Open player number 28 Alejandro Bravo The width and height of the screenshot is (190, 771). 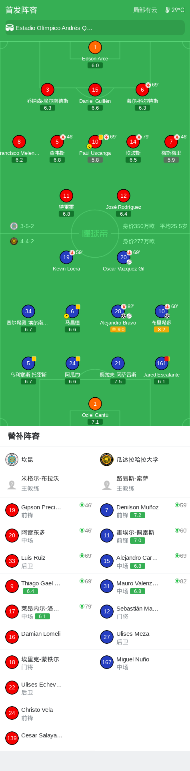coord(118,311)
